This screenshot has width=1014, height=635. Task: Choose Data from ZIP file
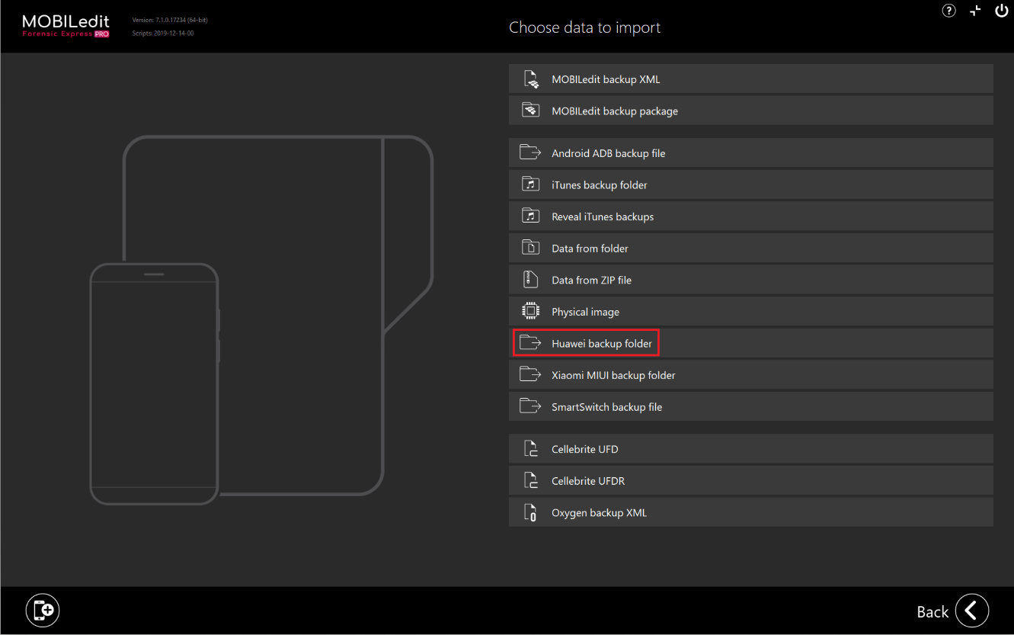pyautogui.click(x=750, y=281)
